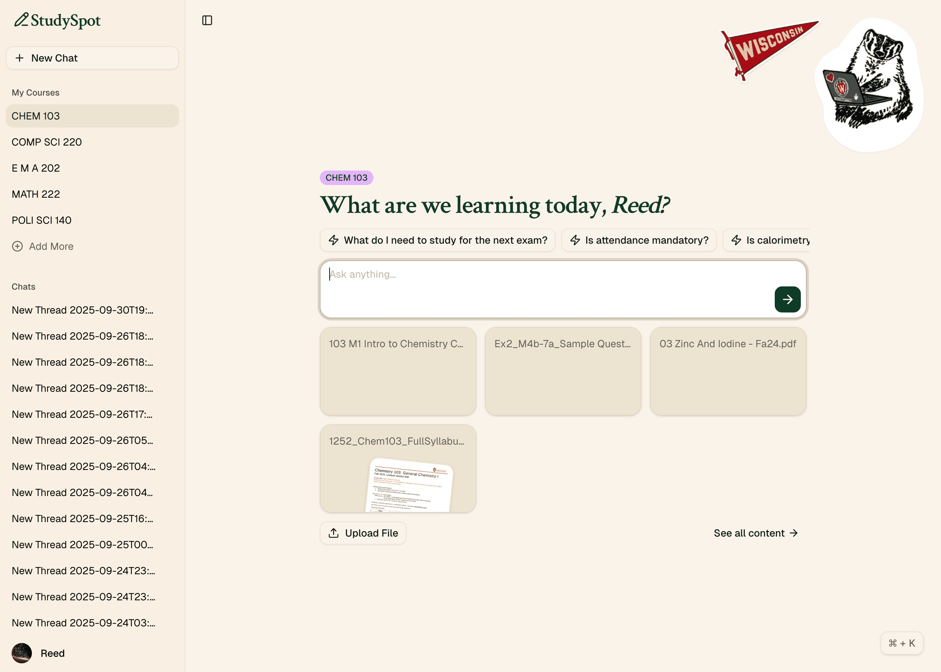This screenshot has height=672, width=941.
Task: Click the green send arrow button
Action: coord(787,299)
